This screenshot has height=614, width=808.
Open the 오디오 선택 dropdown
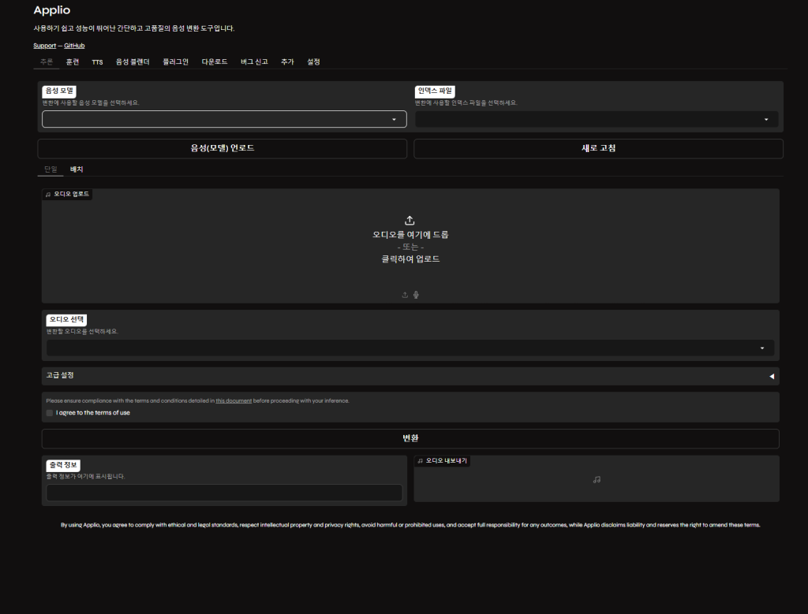[x=410, y=348]
